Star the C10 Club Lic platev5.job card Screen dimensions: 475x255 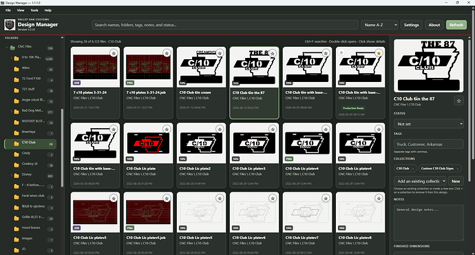(167, 198)
